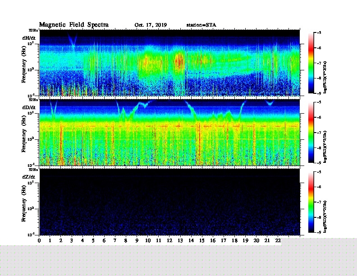
Task: Click hour label '5' on time axis
Action: [x=93, y=240]
